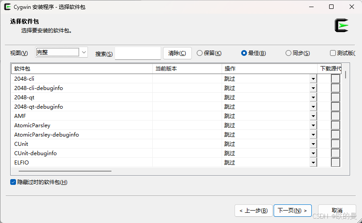
Task: Click the 清除(C) button
Action: [177, 53]
